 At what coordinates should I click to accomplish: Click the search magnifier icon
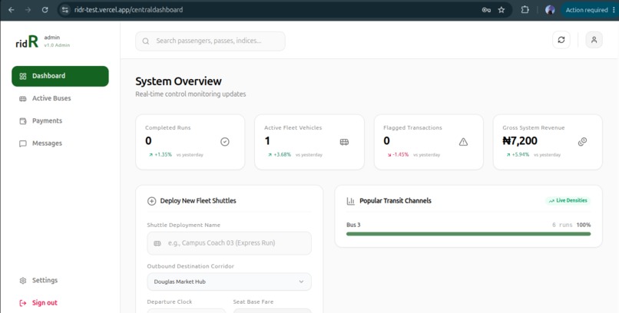point(146,41)
